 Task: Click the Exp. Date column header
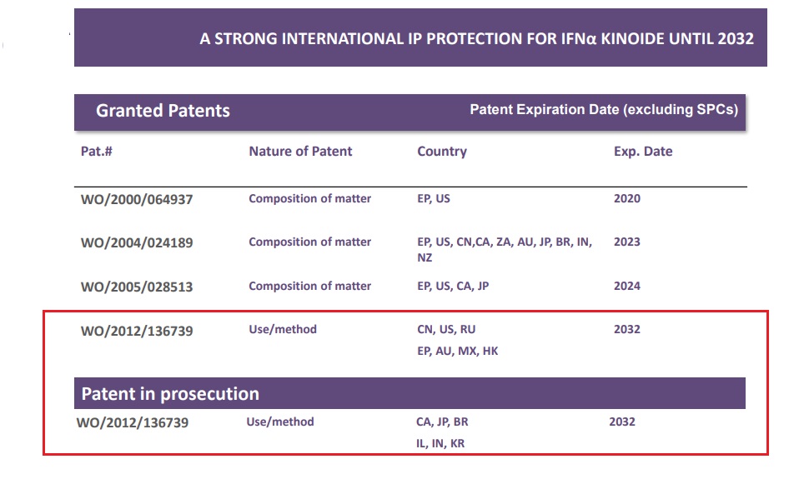click(x=643, y=151)
